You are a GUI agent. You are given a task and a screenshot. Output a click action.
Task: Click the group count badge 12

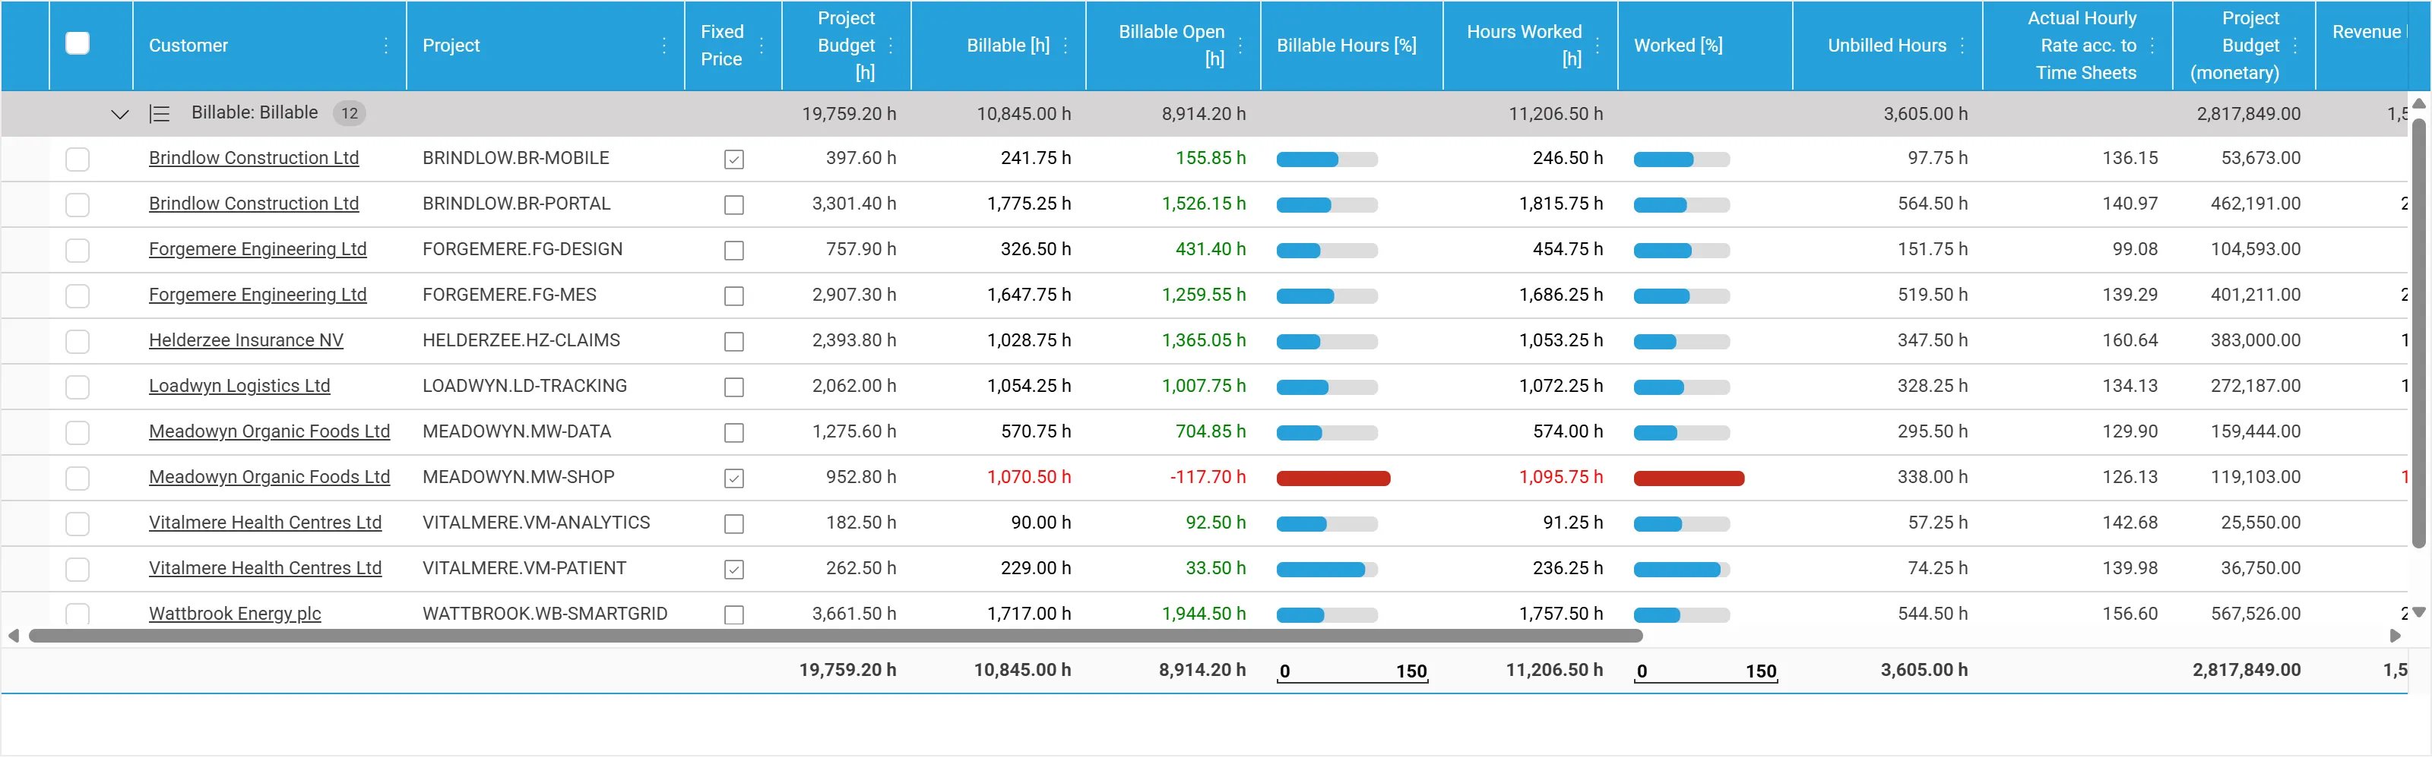pos(350,113)
